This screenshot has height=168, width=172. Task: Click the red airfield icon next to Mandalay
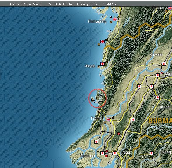(162, 73)
